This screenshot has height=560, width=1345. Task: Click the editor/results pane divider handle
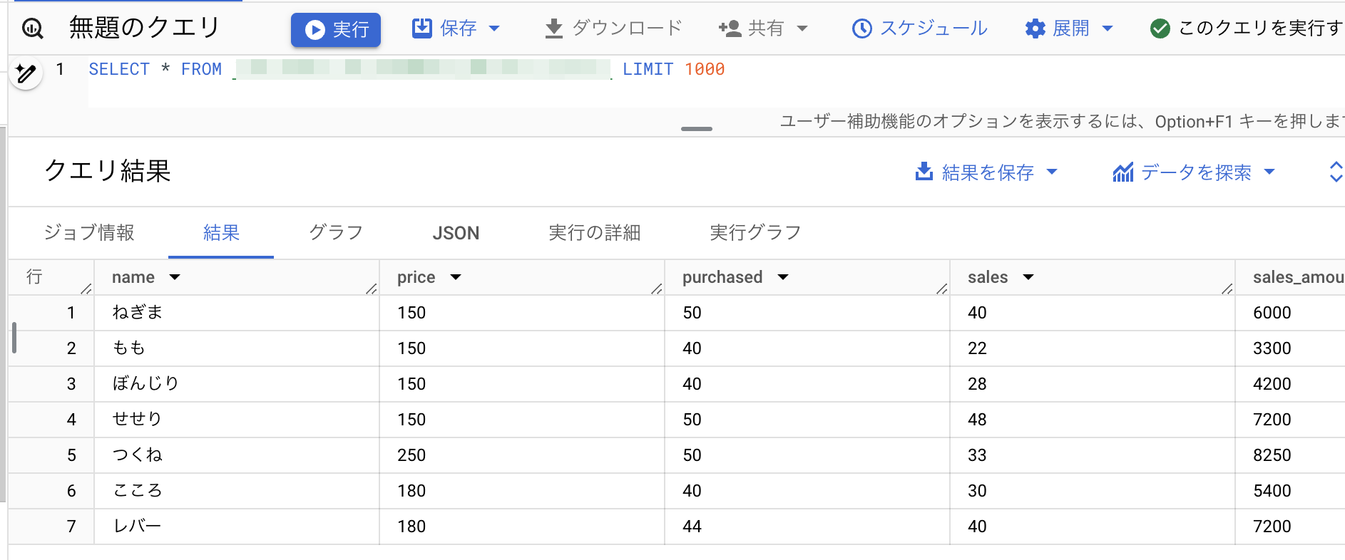pyautogui.click(x=696, y=129)
